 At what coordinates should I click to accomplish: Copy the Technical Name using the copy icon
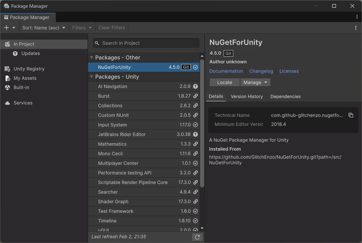point(351,115)
